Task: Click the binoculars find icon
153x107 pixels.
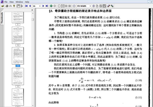Action: (x=10, y=6)
